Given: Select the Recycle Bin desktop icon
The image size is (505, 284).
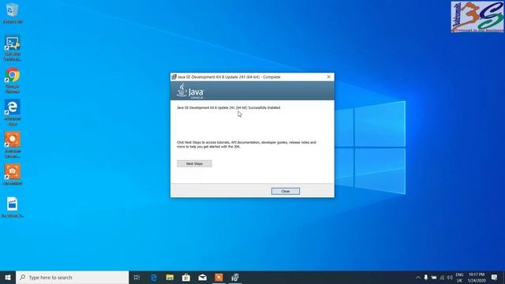Looking at the screenshot, I should tap(13, 13).
